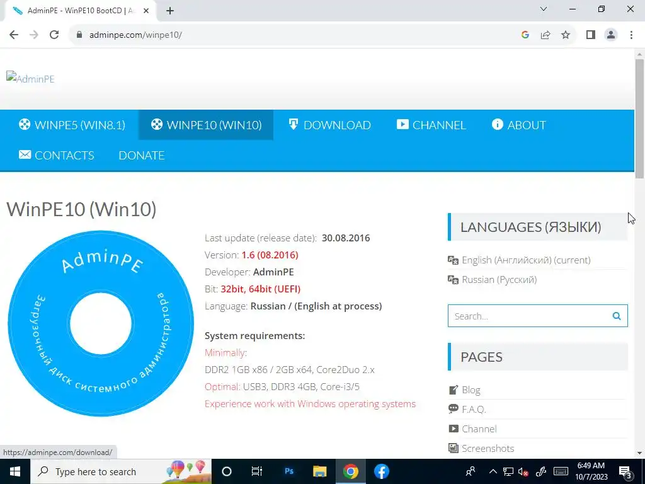Viewport: 645px width, 484px height.
Task: Bookmark this page with star icon
Action: point(566,35)
